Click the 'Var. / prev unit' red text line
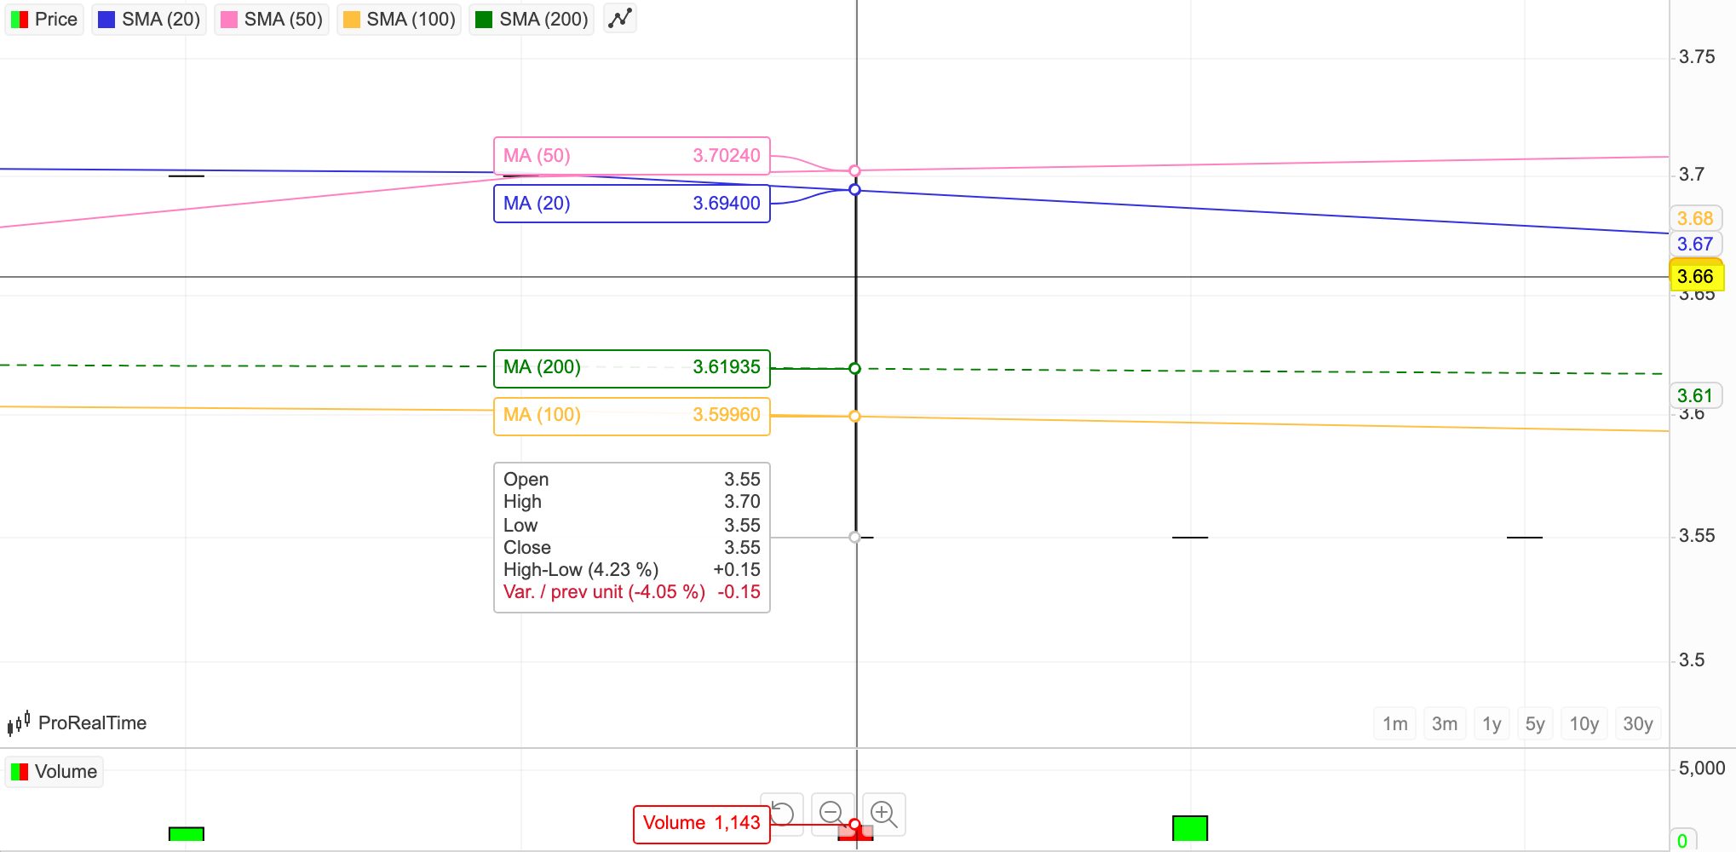Viewport: 1736px width, 852px height. click(632, 592)
